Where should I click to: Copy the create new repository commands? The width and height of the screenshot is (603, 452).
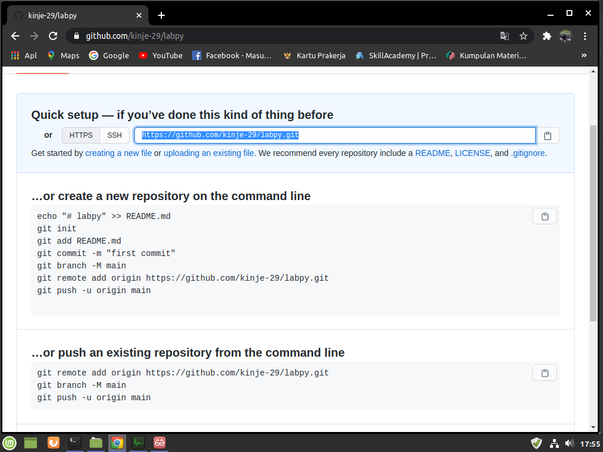(x=545, y=217)
